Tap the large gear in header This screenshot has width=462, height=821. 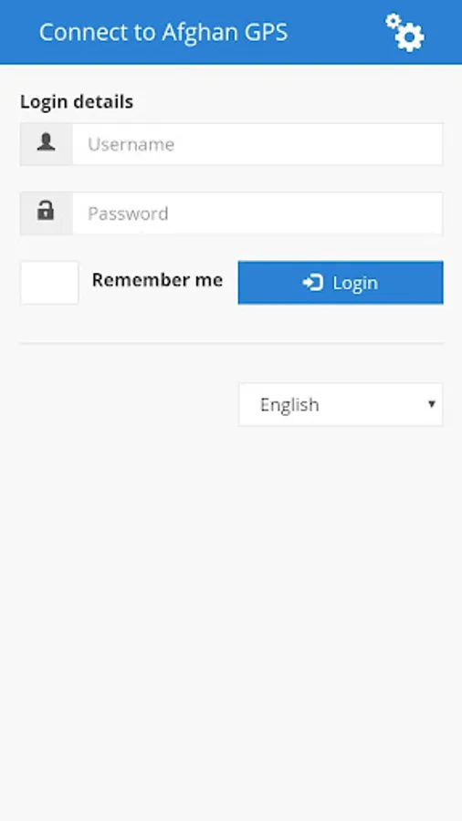410,37
